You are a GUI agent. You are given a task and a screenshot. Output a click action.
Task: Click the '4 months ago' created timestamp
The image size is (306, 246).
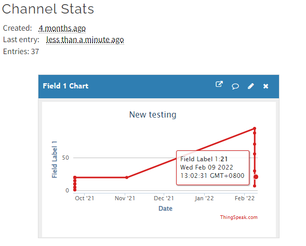(62, 29)
